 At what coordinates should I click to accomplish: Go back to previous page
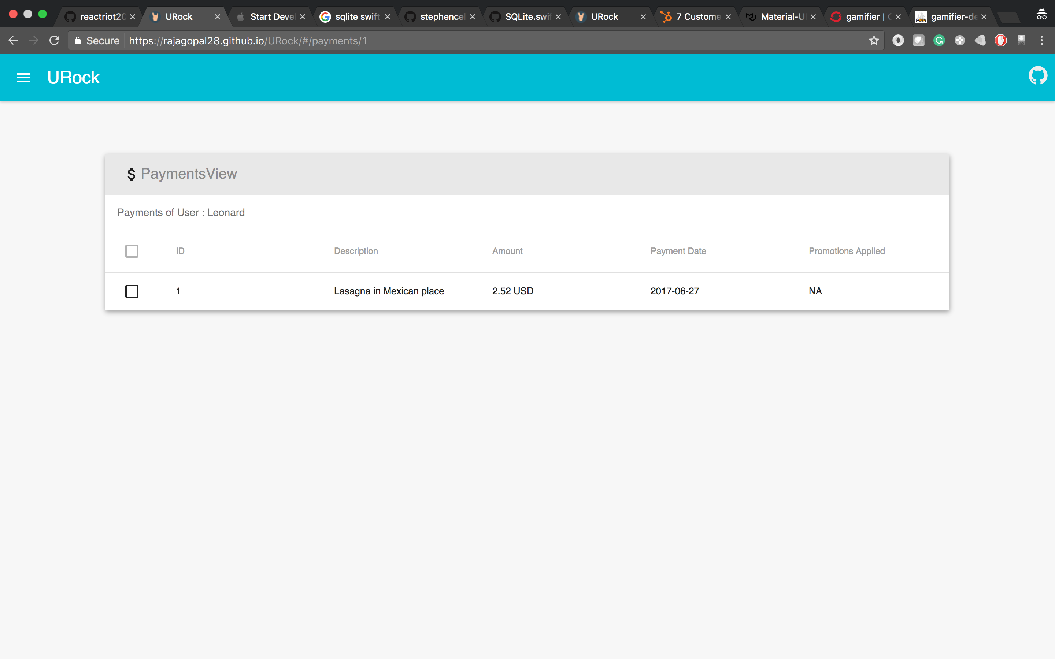tap(13, 41)
